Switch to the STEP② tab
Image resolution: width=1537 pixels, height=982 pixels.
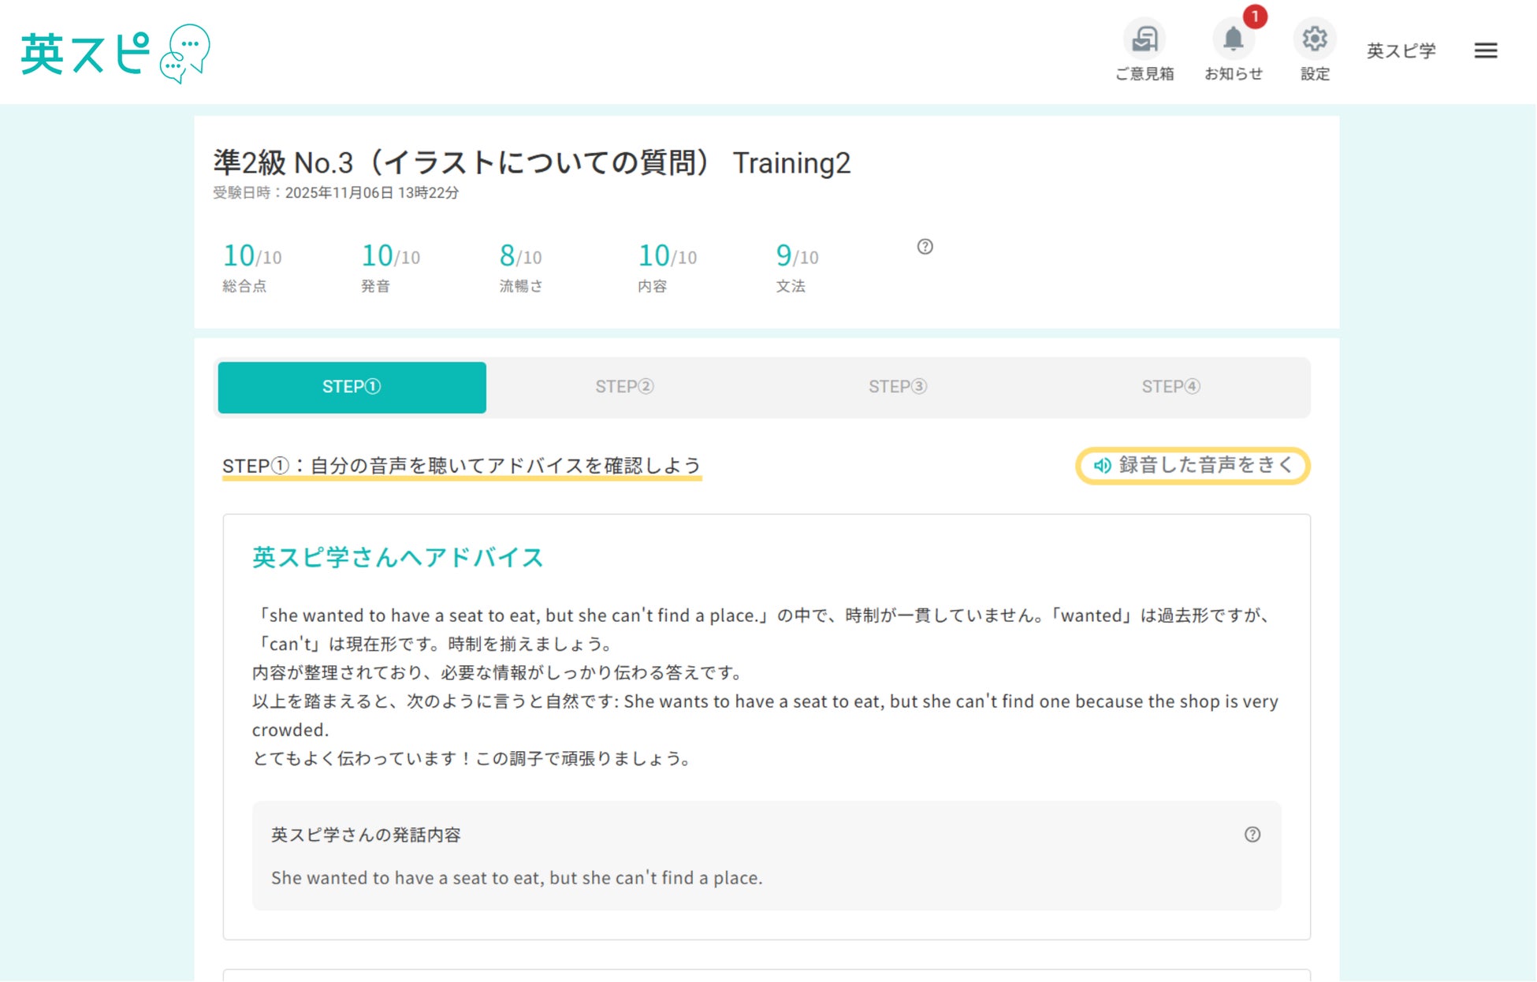click(x=624, y=387)
